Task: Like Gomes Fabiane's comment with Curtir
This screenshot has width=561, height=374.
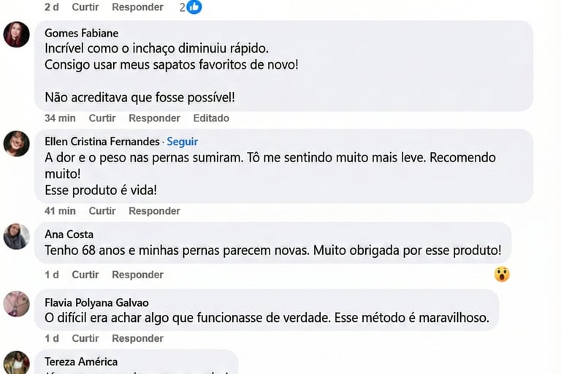Action: tap(102, 118)
